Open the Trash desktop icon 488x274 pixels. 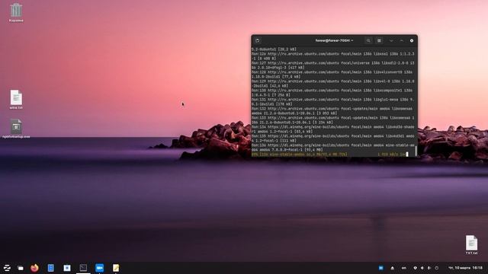tap(16, 13)
